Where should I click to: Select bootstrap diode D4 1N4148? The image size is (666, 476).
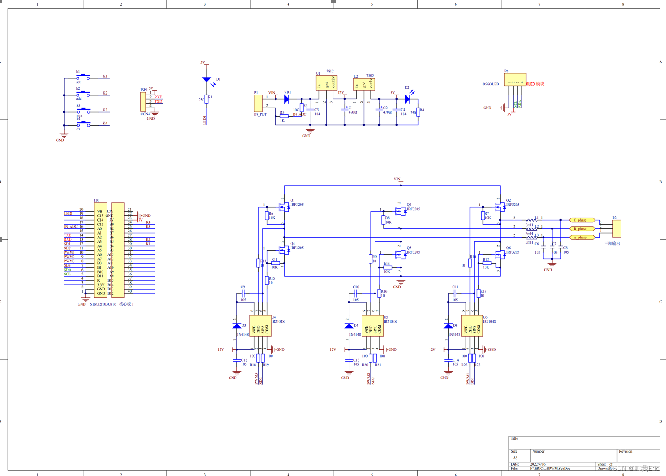349,326
